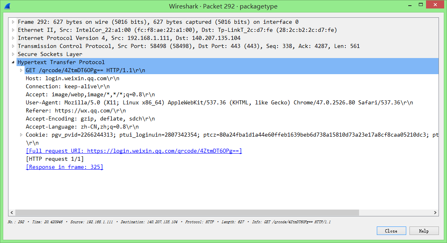Select the Host: login.weixin.qq.com line

[x=72, y=78]
